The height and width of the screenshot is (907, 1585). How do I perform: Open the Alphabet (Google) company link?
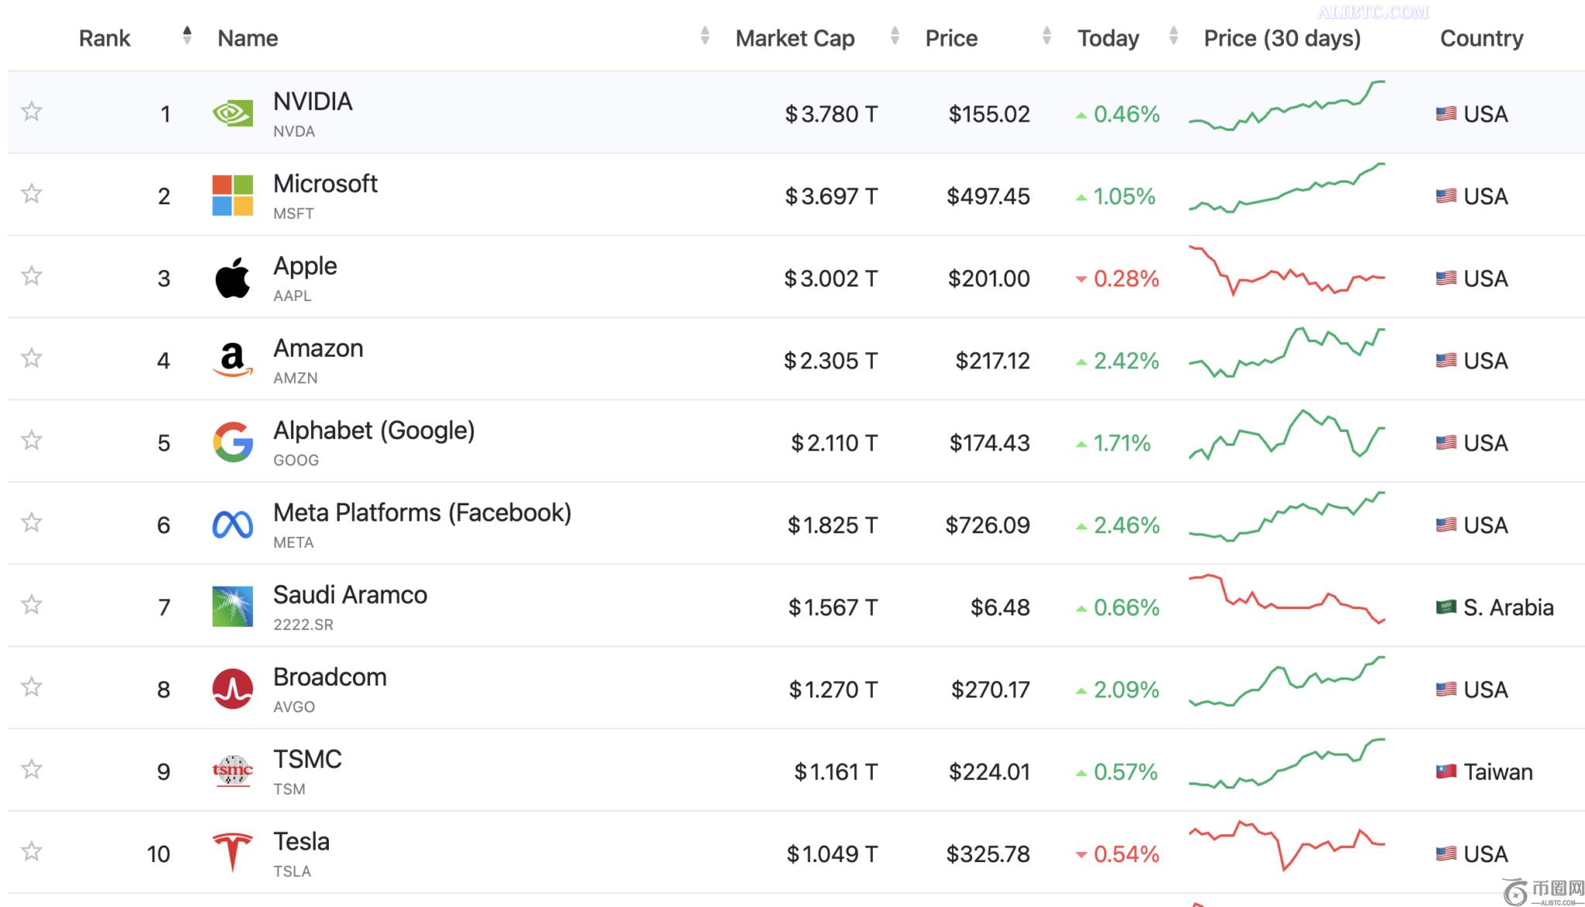click(374, 430)
